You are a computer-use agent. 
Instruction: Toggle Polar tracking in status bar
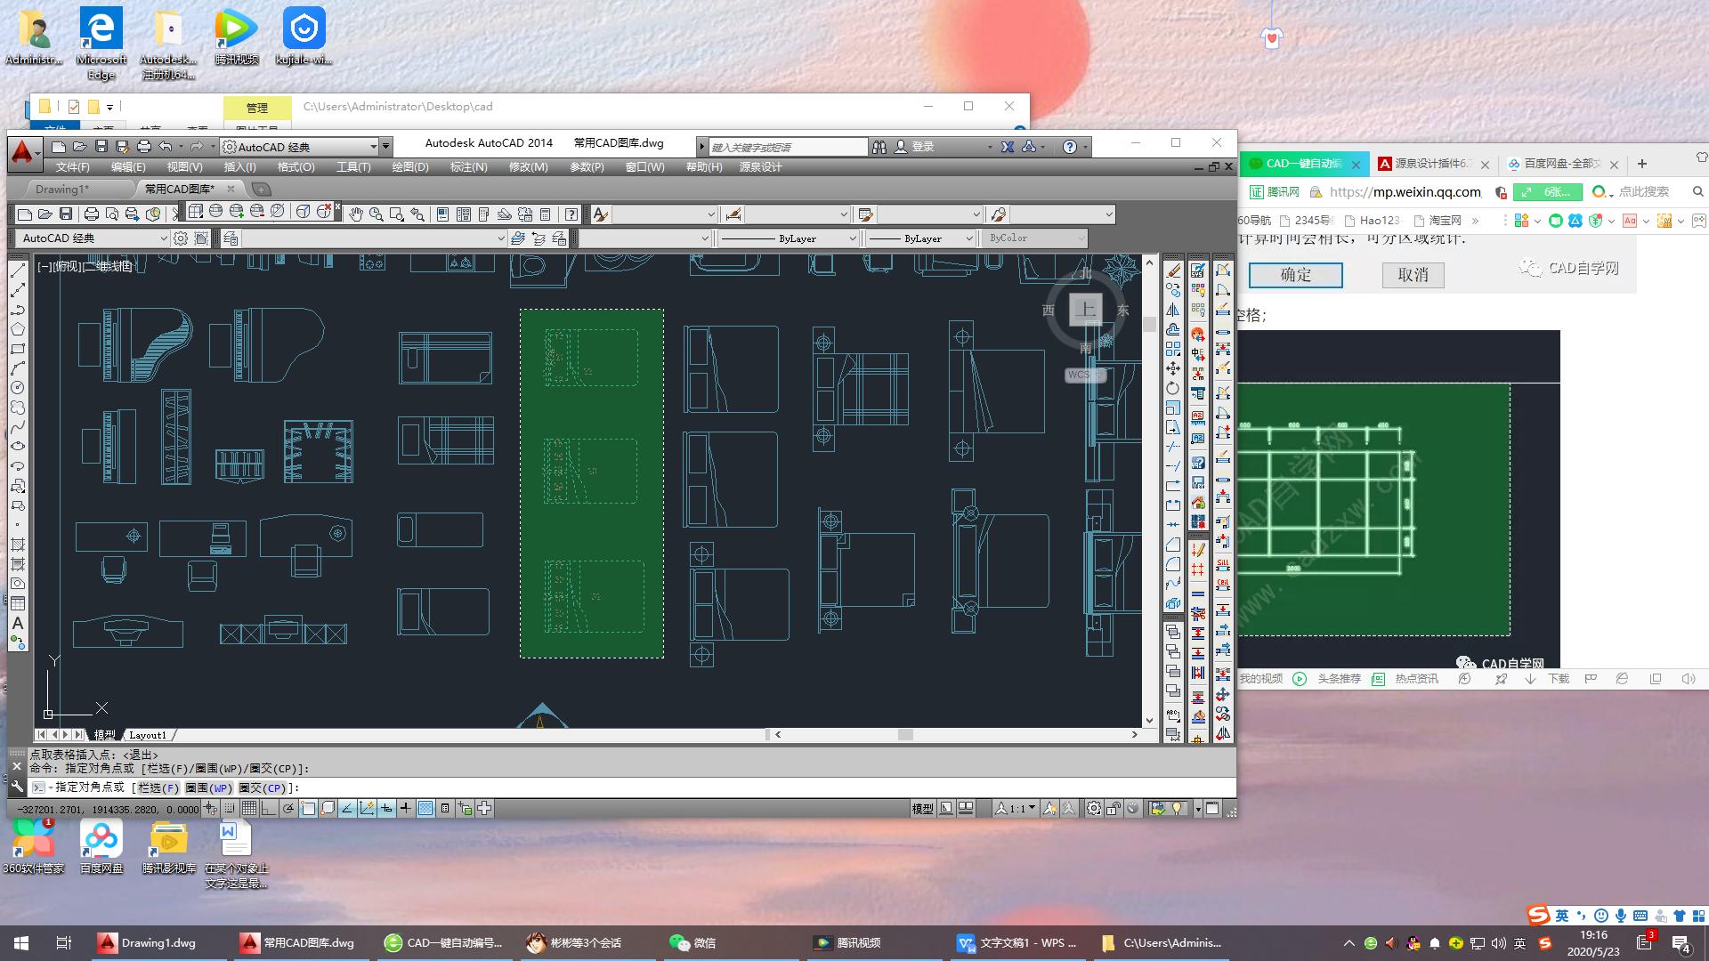(x=288, y=809)
